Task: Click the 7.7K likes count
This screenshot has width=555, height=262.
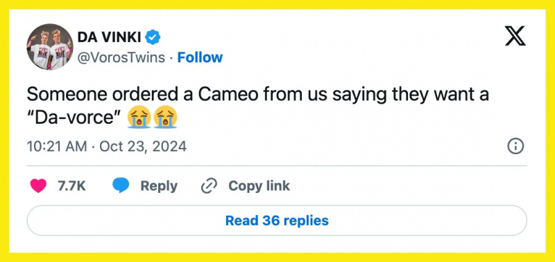Action: (x=71, y=186)
